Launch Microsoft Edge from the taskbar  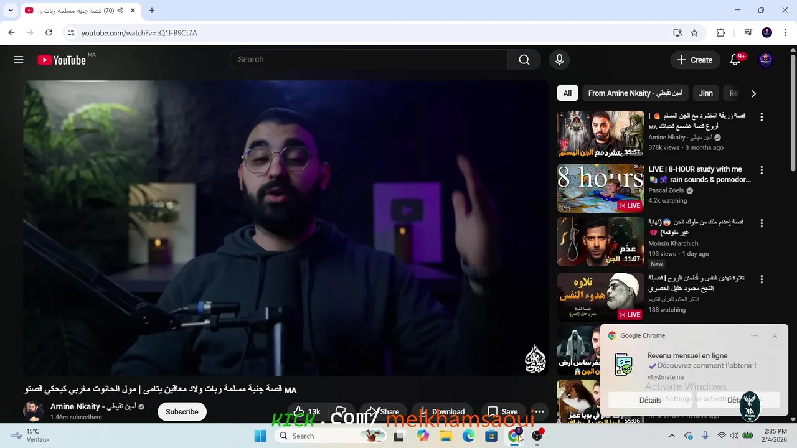[x=469, y=436]
